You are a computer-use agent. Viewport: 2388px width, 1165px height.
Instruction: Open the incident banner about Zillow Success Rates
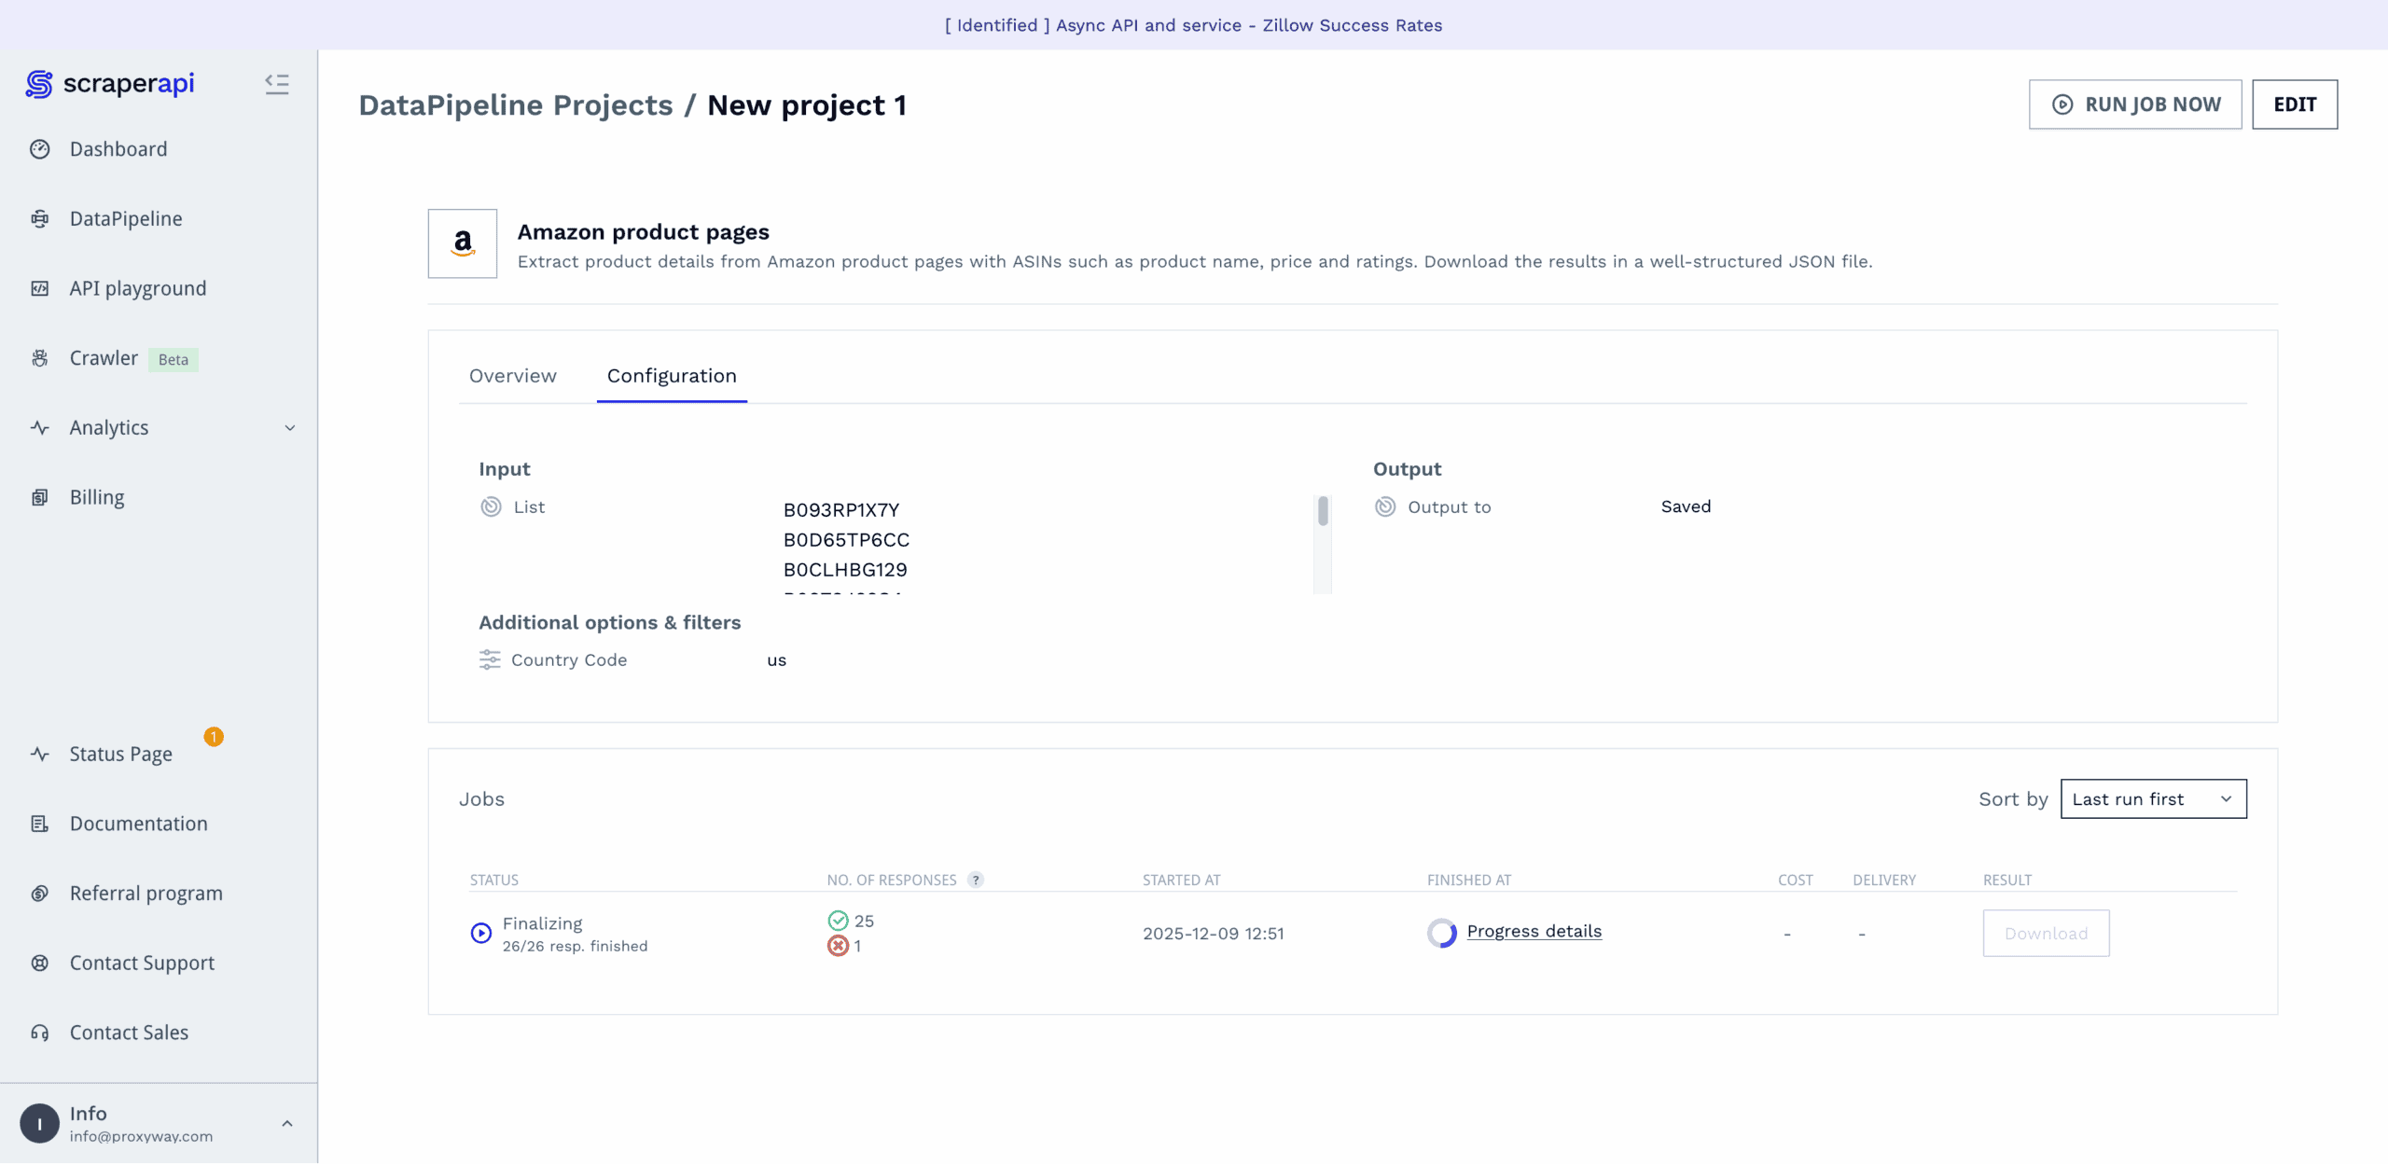pyautogui.click(x=1194, y=25)
